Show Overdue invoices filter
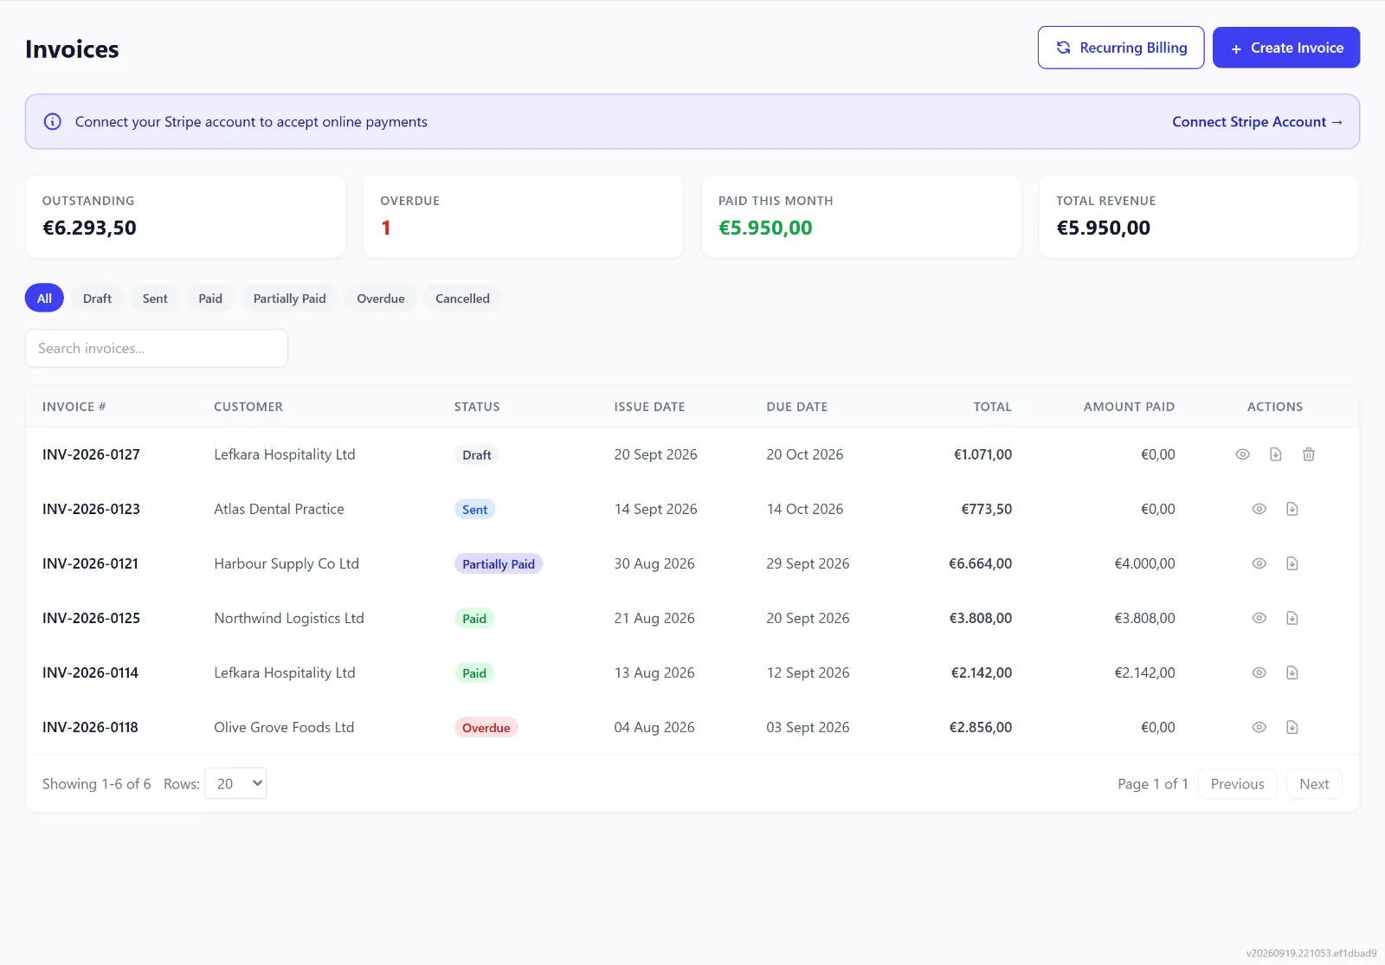1385x965 pixels. point(381,298)
